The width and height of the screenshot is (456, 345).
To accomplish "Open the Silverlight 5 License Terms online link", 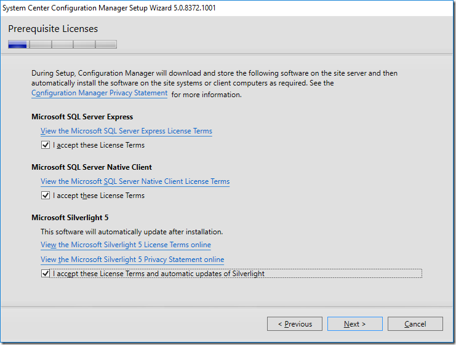I will coord(126,245).
